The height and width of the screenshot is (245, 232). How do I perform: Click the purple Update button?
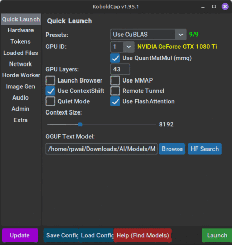(x=20, y=235)
